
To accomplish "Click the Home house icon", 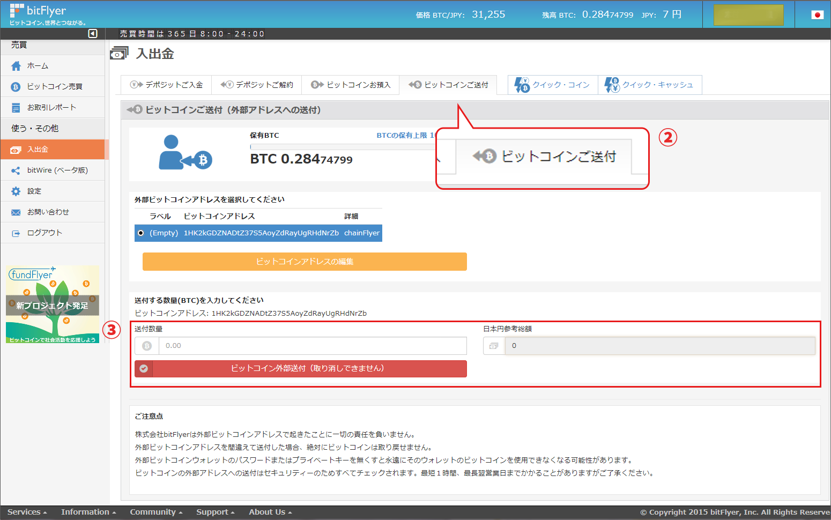I will pyautogui.click(x=16, y=66).
